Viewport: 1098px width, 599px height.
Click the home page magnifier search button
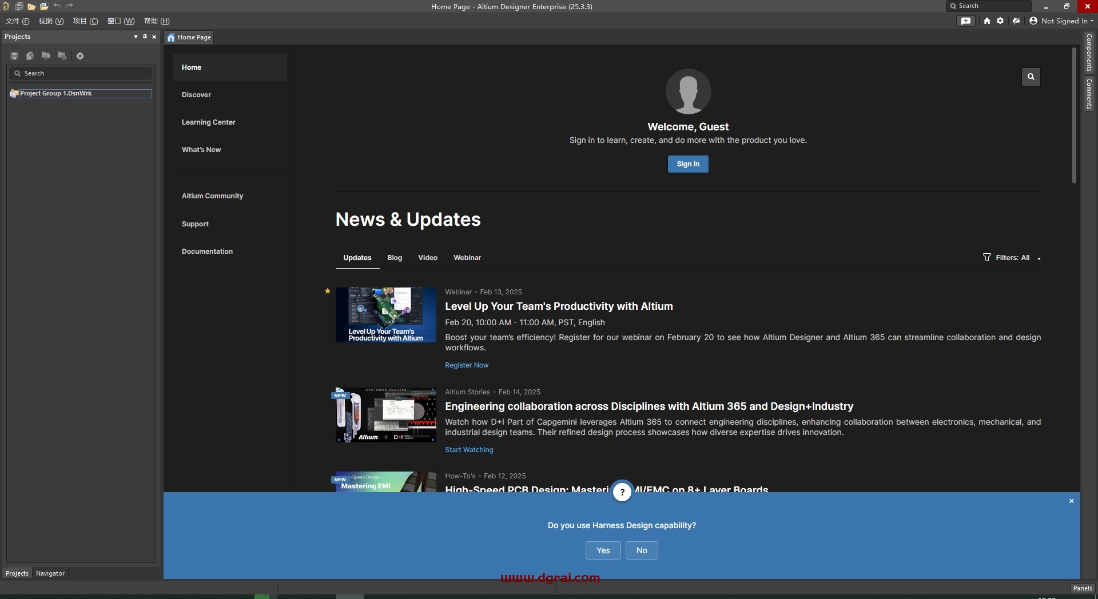1031,77
